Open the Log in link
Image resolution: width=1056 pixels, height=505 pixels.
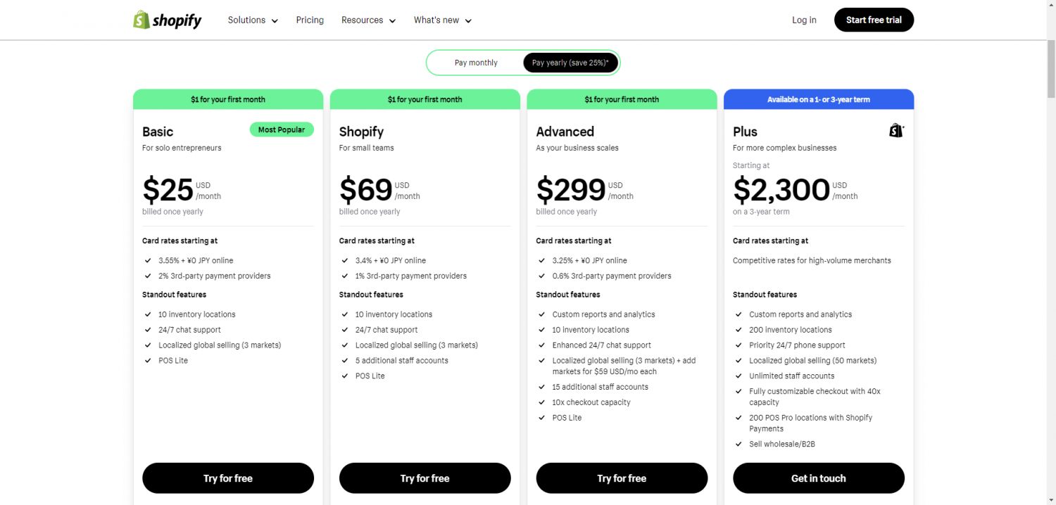coord(804,20)
